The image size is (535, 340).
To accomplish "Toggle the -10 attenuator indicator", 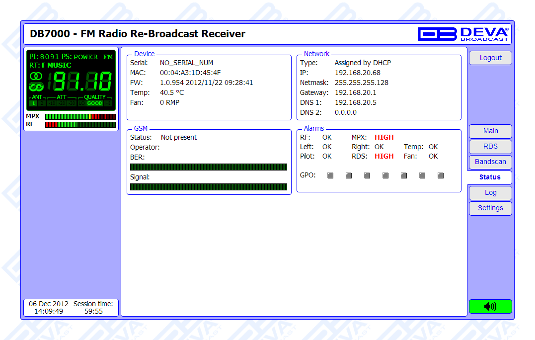I will (x=52, y=103).
